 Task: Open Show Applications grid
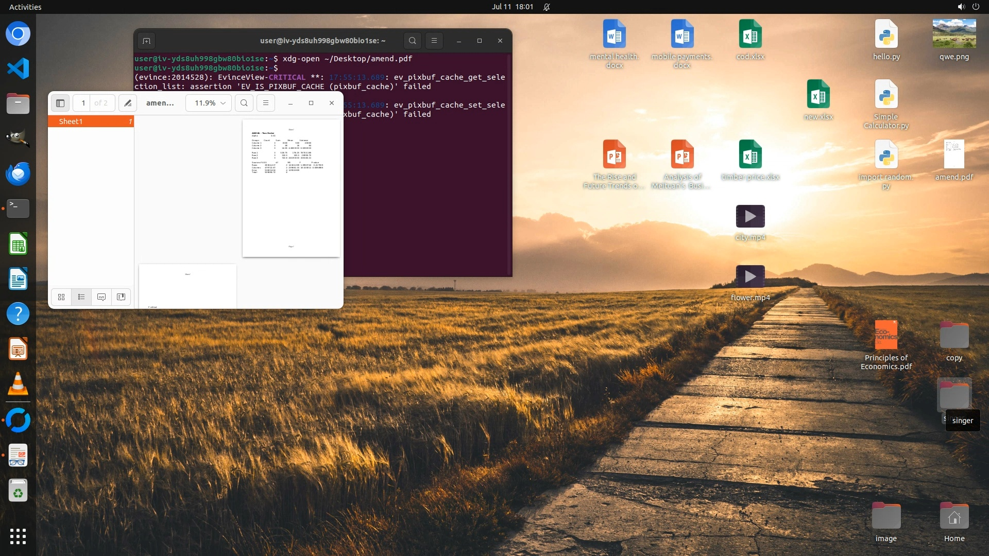tap(18, 536)
